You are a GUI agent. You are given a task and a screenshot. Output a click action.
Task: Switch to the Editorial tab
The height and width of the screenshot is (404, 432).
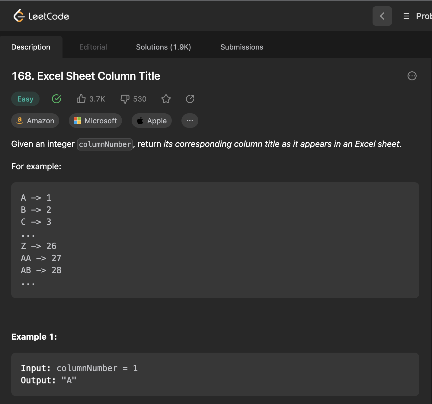click(x=93, y=47)
